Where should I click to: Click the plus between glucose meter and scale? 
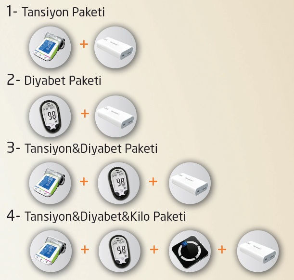154,249
